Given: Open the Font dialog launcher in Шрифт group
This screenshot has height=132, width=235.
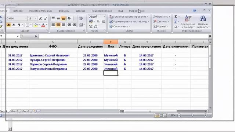Looking at the screenshot, I should [47, 31].
